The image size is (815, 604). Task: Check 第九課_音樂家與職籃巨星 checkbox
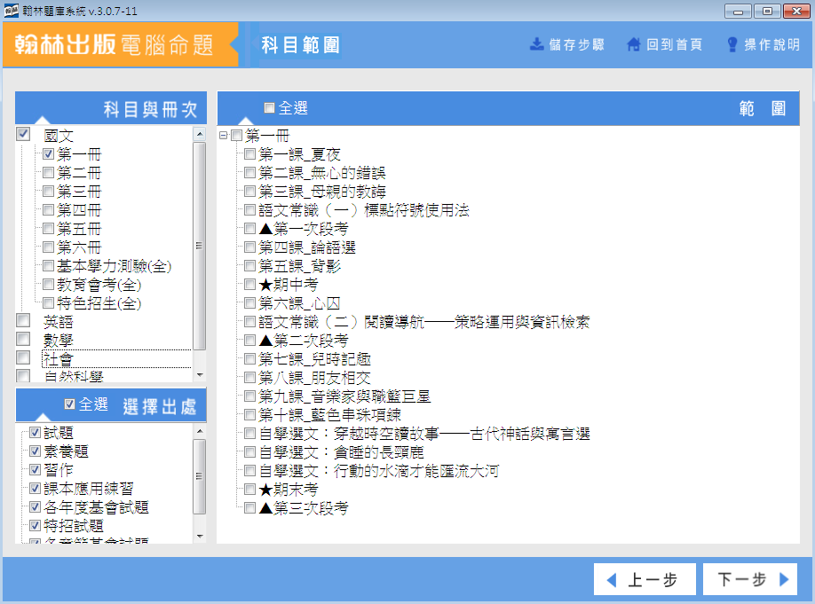click(x=250, y=396)
